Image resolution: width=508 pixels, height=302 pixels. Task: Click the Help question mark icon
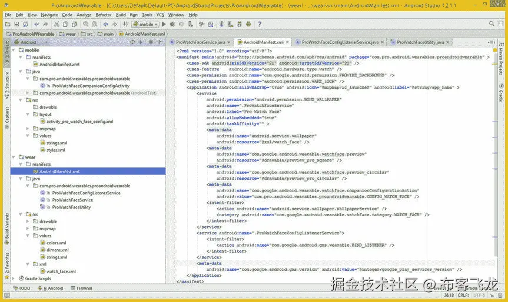click(x=259, y=24)
